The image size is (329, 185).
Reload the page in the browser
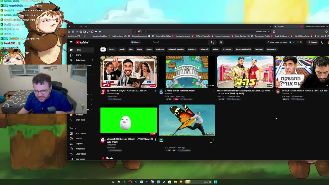[326, 32]
